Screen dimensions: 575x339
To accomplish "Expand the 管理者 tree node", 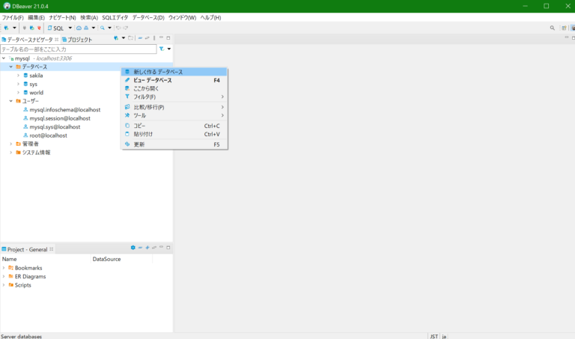I will 11,144.
